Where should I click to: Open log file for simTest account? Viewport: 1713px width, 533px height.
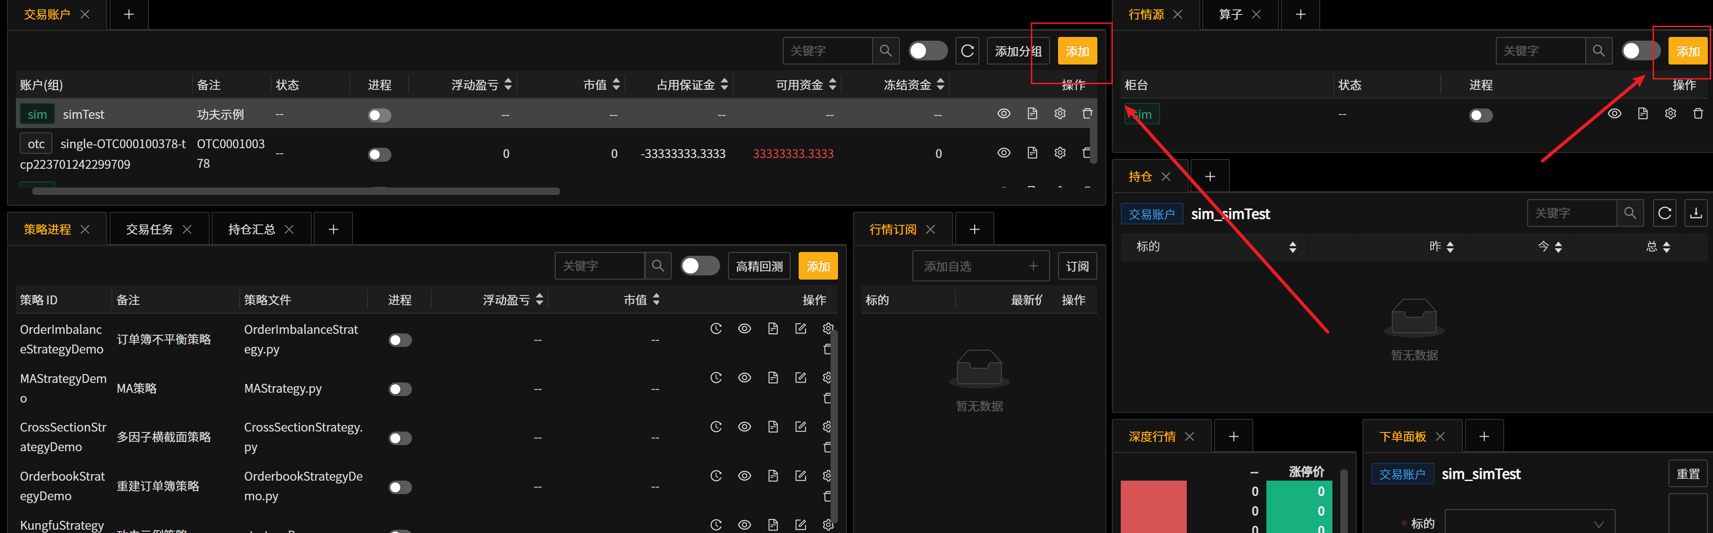click(1032, 114)
